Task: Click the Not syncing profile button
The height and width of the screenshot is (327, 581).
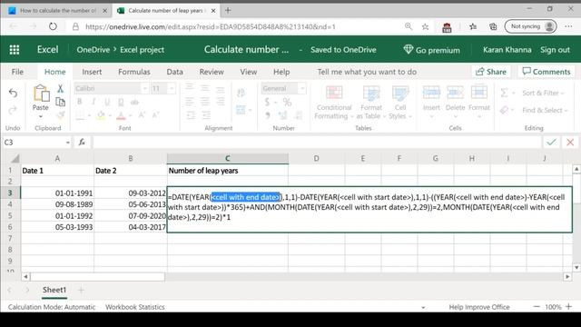Action: 530,26
